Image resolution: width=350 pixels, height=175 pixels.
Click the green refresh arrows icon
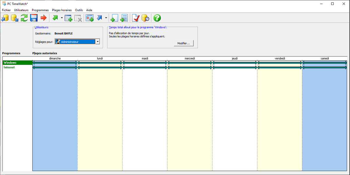coord(24,18)
